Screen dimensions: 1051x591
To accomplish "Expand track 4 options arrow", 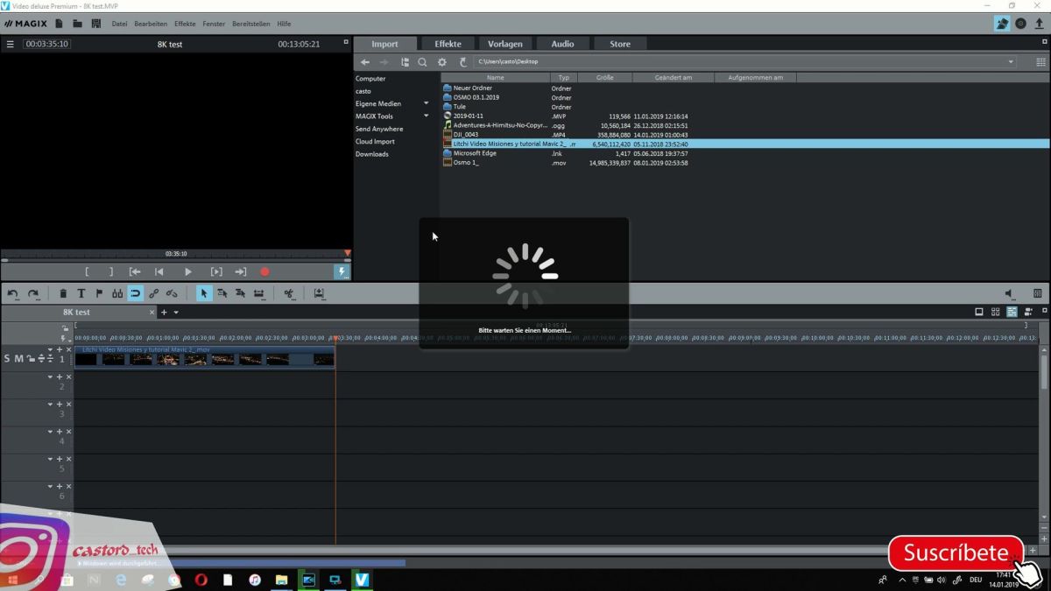I will (x=50, y=432).
